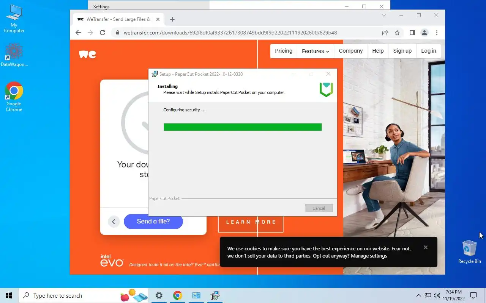The height and width of the screenshot is (303, 486).
Task: Open network status tray icon
Action: (x=428, y=295)
